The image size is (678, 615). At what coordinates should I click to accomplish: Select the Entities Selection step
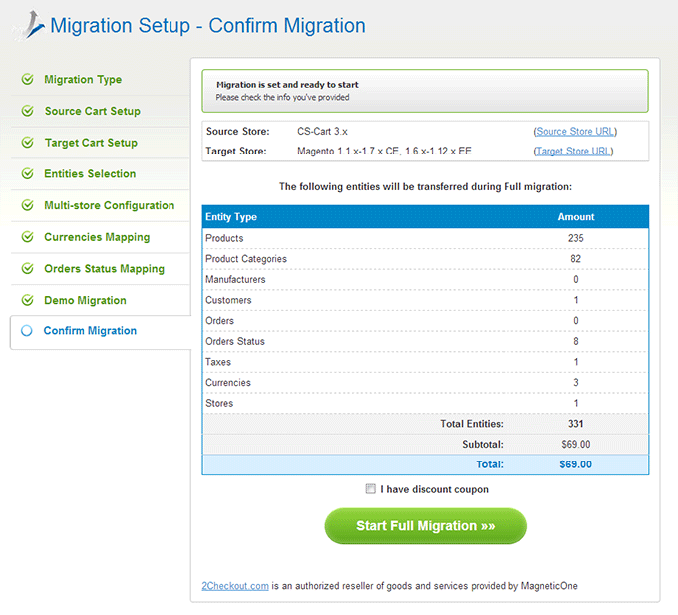90,173
